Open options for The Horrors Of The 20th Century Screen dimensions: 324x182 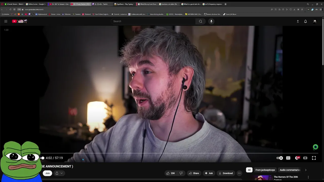click(308, 177)
